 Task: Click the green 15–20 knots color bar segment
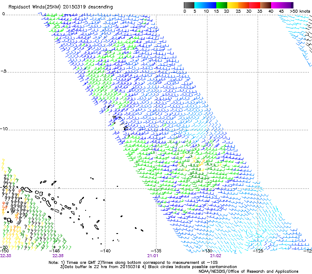pos(222,5)
